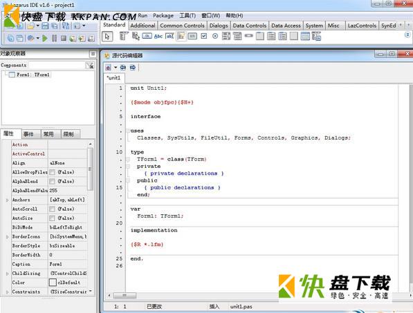Click the Save All icon
Image resolution: width=413 pixels, height=313 pixels.
[x=55, y=26]
